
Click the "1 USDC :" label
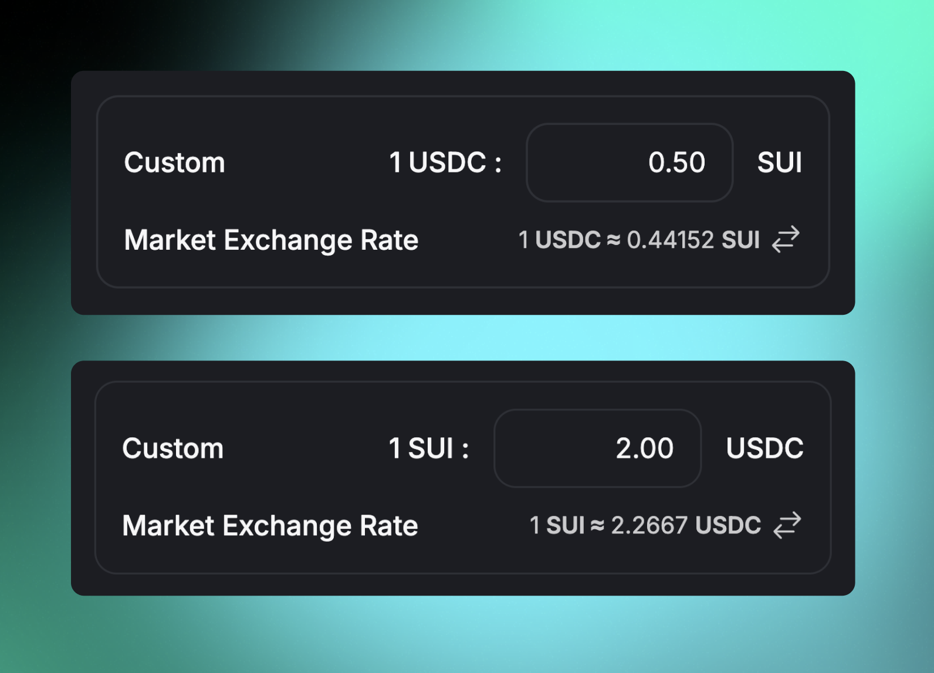click(x=445, y=162)
